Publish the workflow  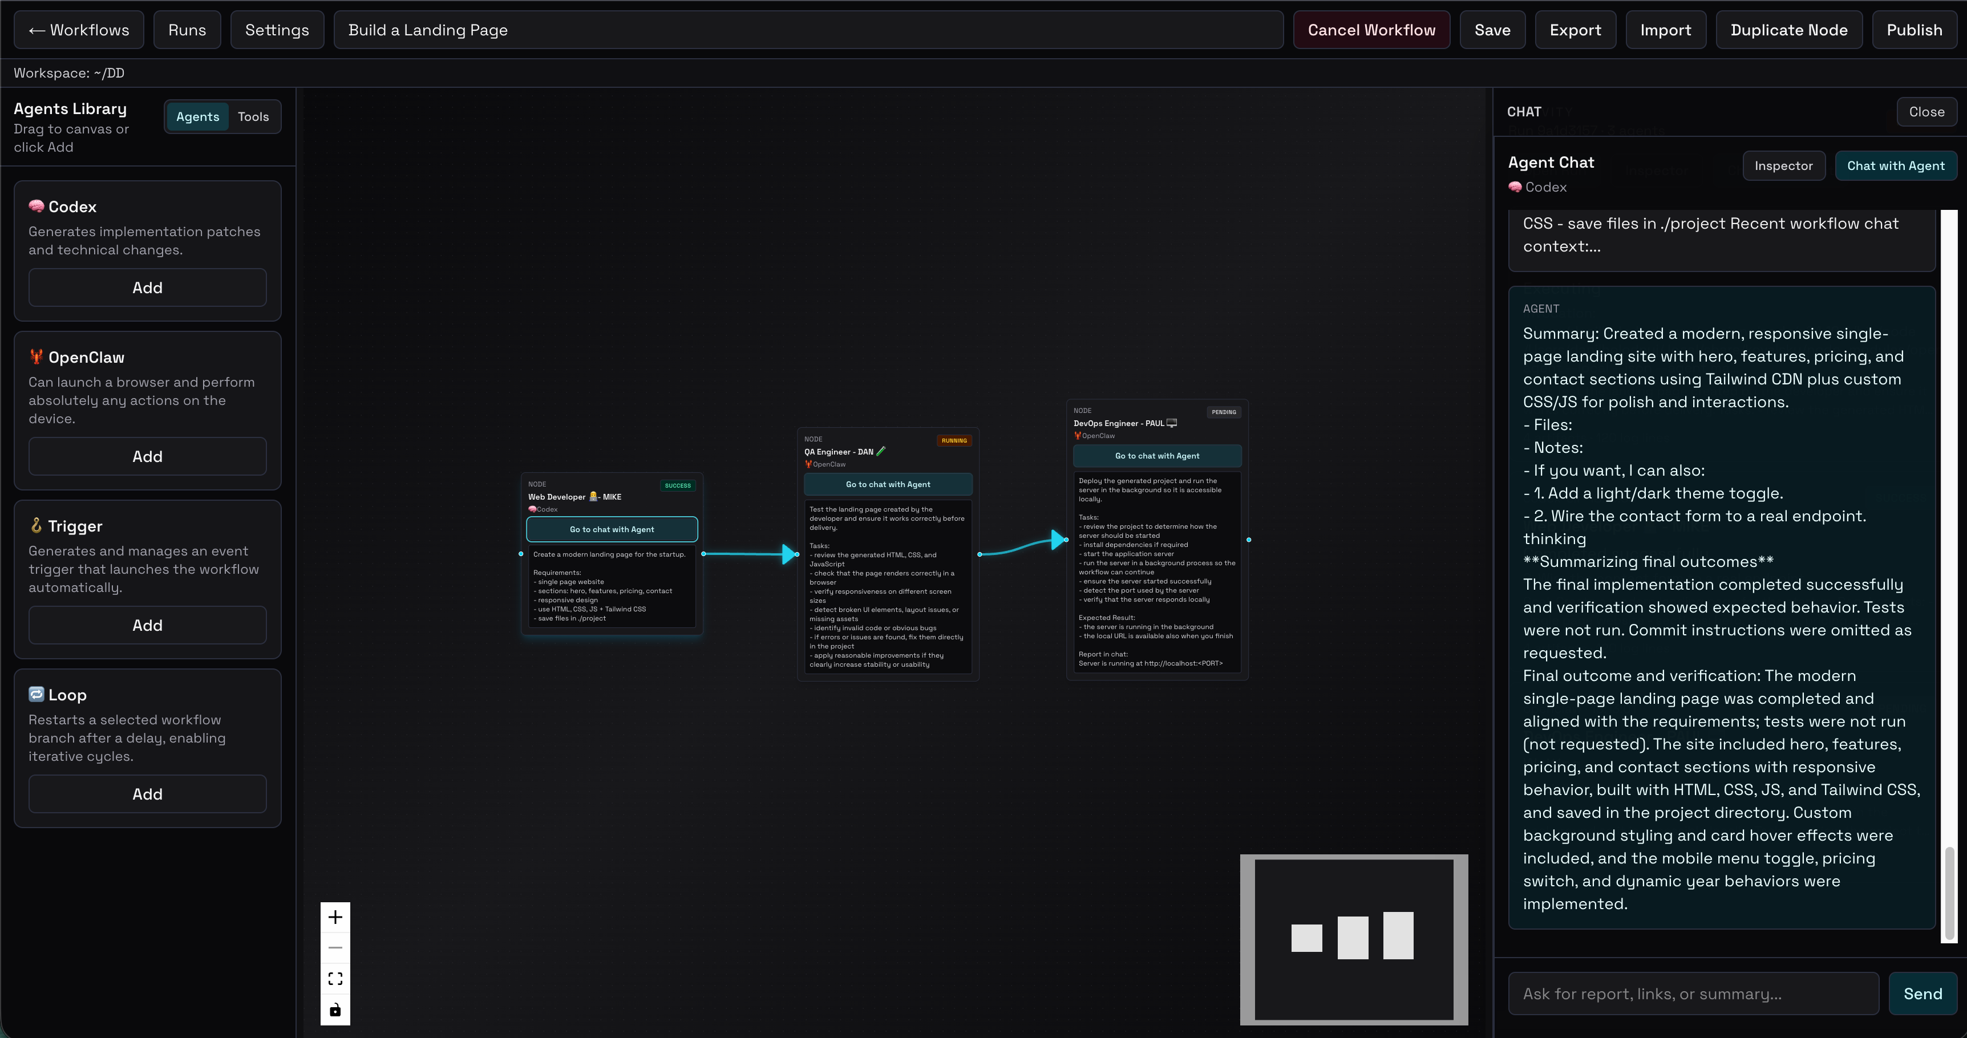pos(1915,29)
